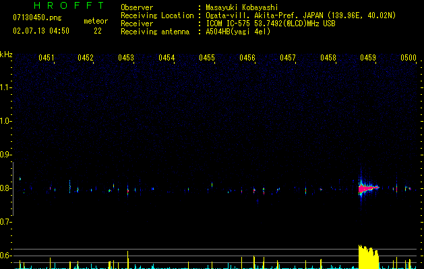
Task: Click the 0459 time marker
Action: [368, 57]
